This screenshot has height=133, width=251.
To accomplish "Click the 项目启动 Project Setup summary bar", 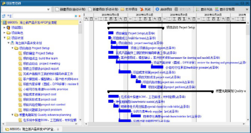I will click(136, 28).
